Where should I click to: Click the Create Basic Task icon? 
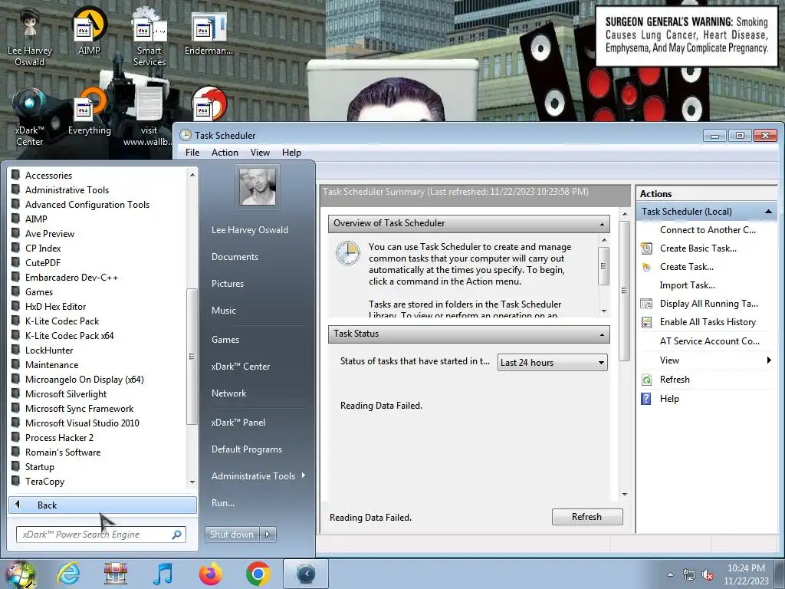(x=646, y=248)
